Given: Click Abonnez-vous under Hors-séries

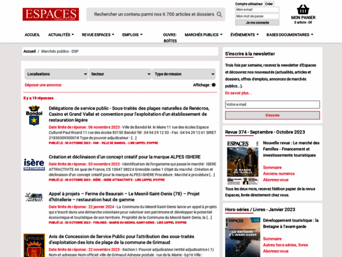Looking at the screenshot, I should (x=275, y=251).
